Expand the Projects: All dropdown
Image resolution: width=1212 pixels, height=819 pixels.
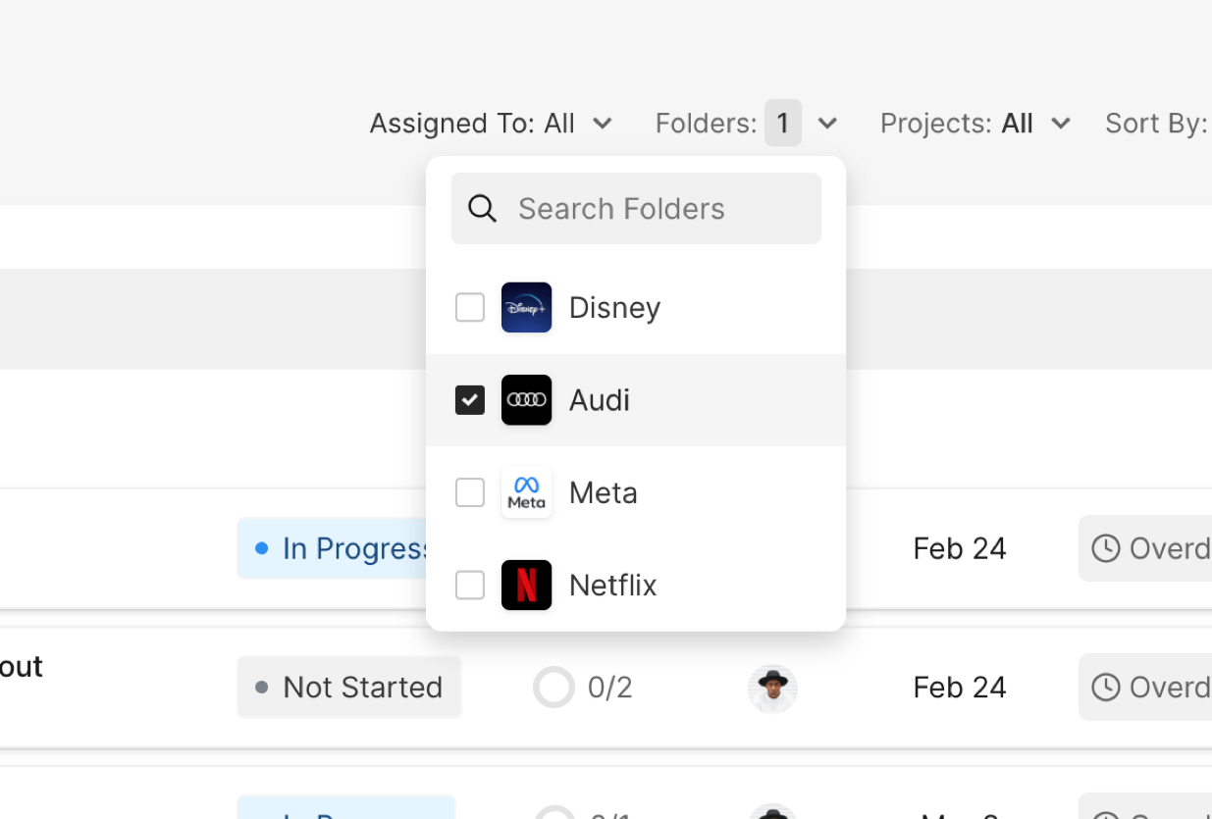tap(975, 124)
